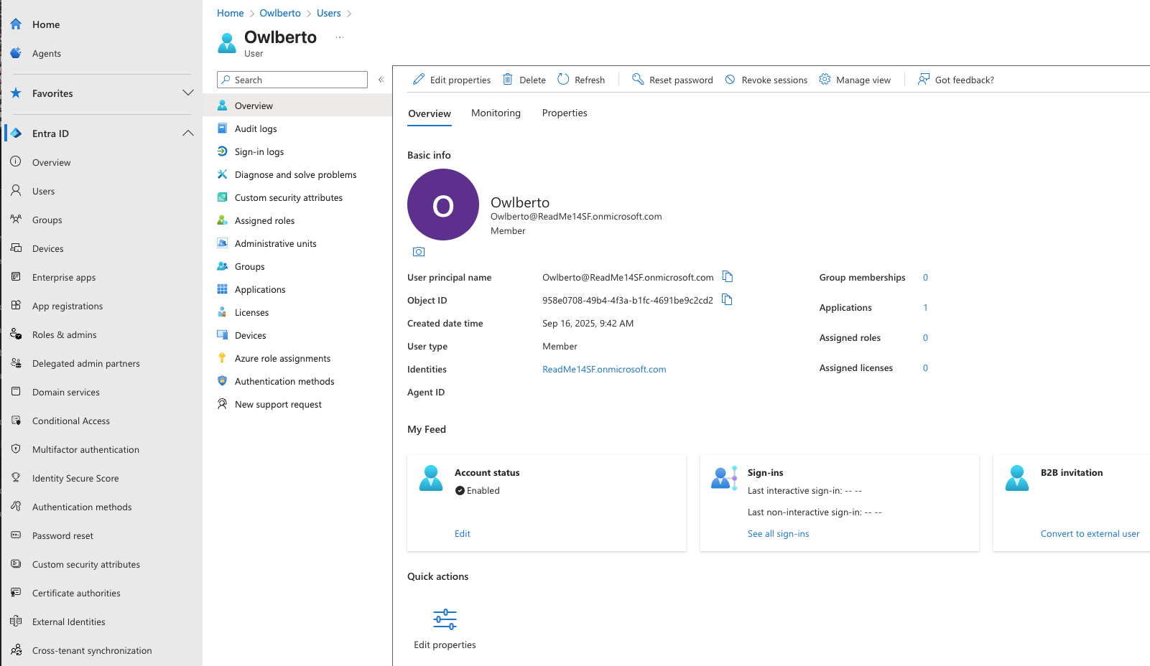Click the Password reset icon
This screenshot has height=666, width=1150.
(x=16, y=535)
